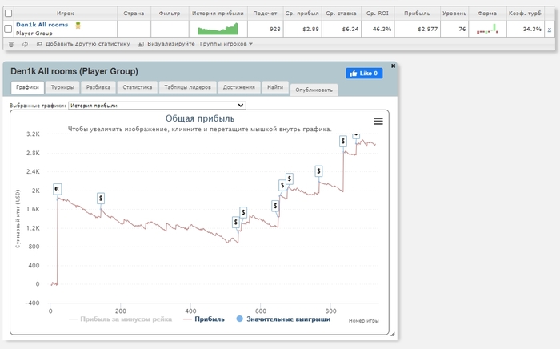Open the green profit history sparkline
The image size is (560, 349).
(x=218, y=29)
